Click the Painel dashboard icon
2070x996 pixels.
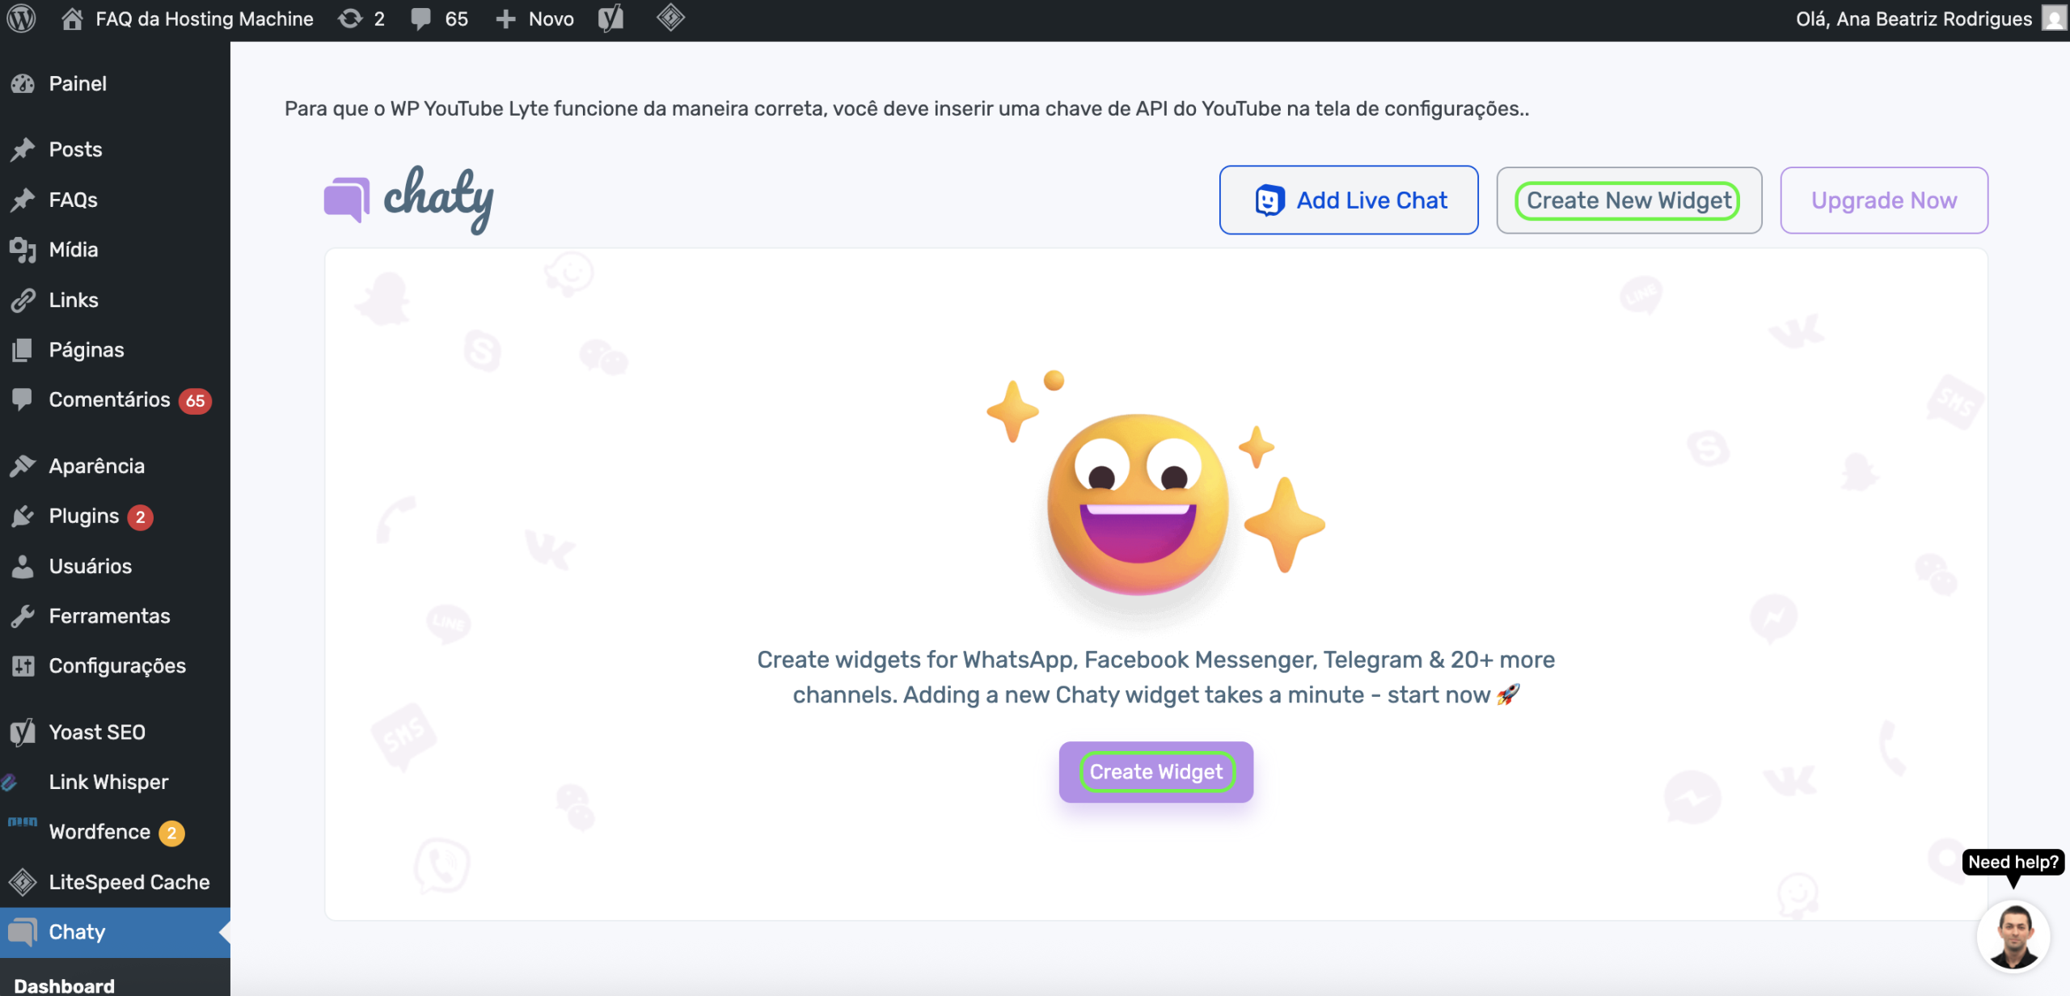point(23,83)
